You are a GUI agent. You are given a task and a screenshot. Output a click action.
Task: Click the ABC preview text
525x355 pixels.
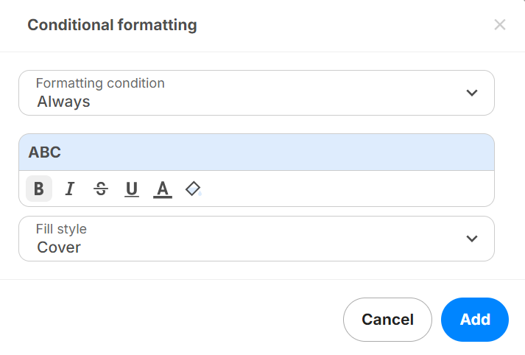45,152
